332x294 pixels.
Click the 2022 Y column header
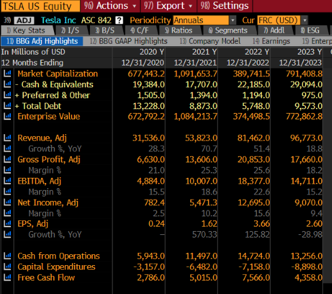tap(257, 52)
